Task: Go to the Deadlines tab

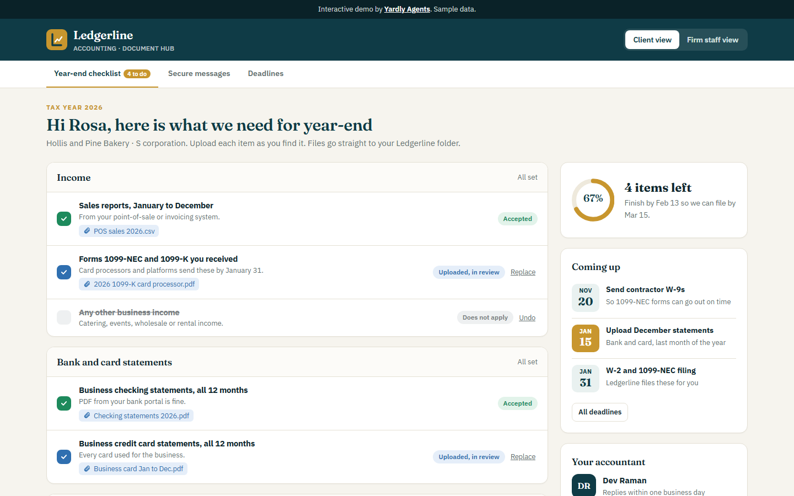Action: tap(266, 74)
